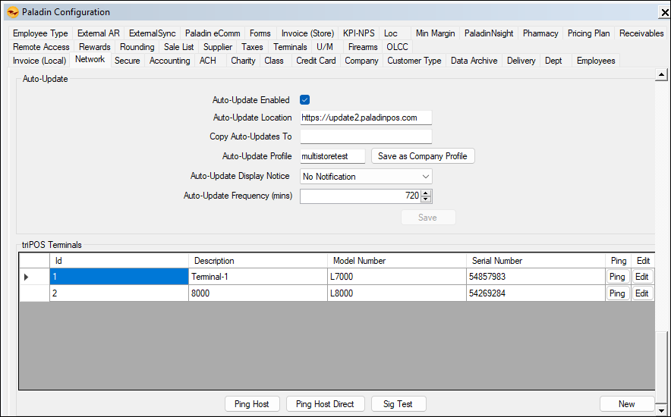The image size is (671, 417).
Task: Run the Sig Test button
Action: pyautogui.click(x=399, y=404)
